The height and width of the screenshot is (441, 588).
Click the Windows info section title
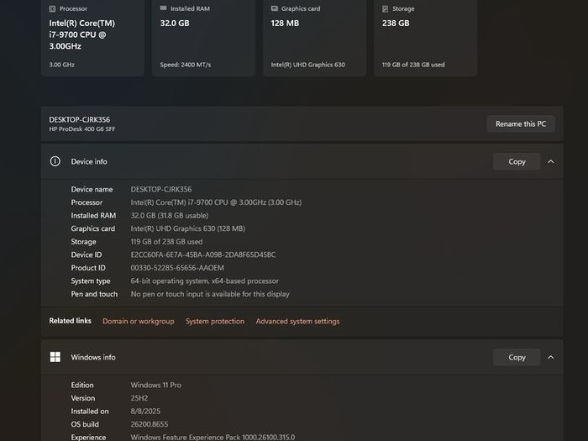93,357
